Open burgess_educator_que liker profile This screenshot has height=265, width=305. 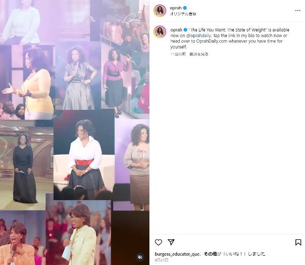pos(177,254)
